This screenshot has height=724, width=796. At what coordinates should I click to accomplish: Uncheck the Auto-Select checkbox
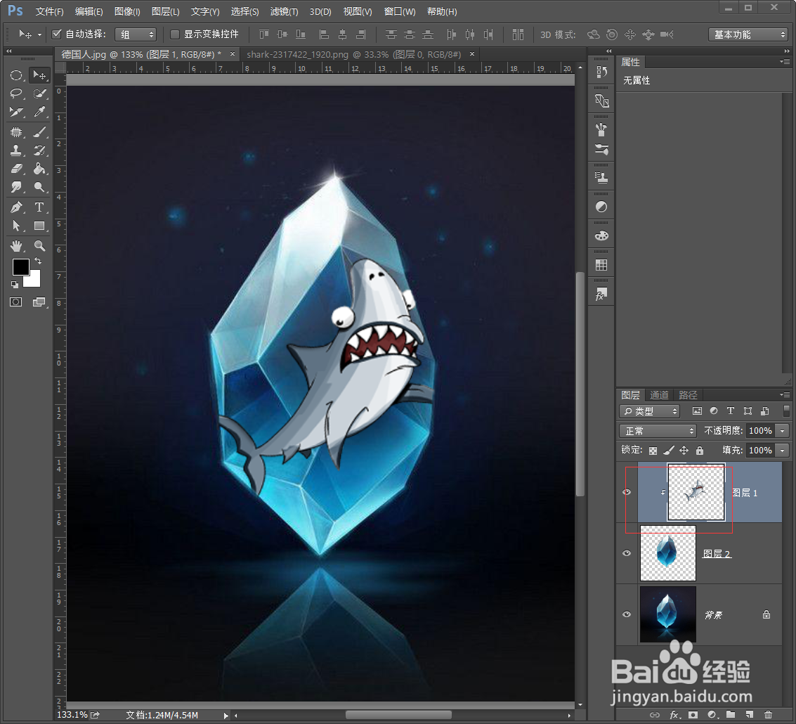pos(57,34)
